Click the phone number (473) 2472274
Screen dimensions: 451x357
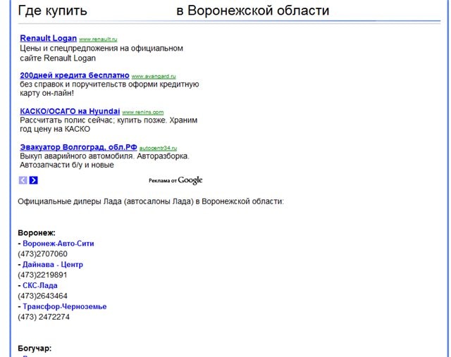pos(44,317)
